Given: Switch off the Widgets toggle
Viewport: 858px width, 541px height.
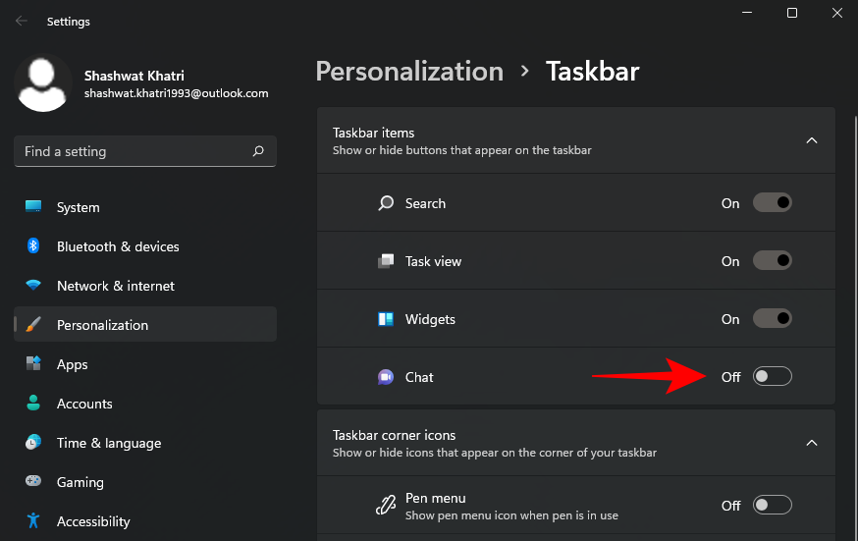Looking at the screenshot, I should [x=772, y=319].
